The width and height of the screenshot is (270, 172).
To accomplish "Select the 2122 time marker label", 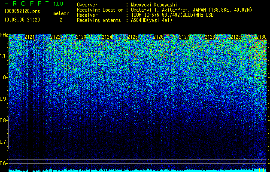I will 55,37.
